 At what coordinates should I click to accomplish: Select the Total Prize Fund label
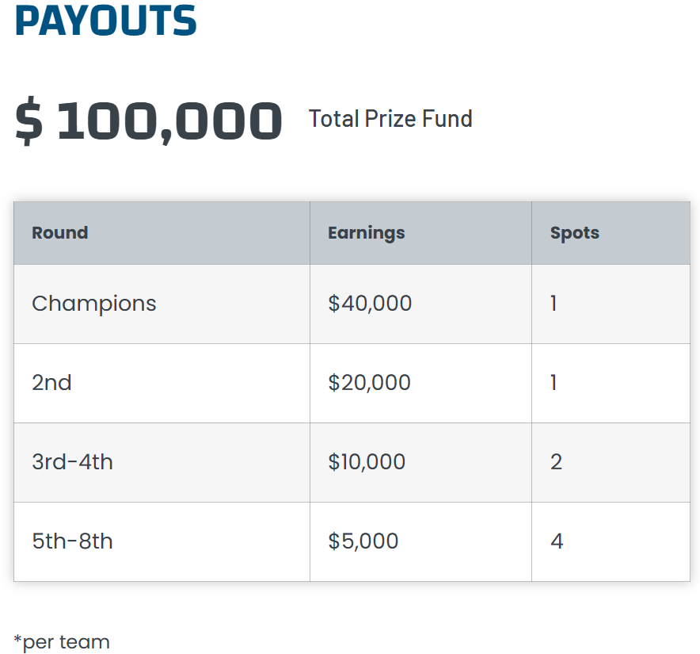point(390,119)
